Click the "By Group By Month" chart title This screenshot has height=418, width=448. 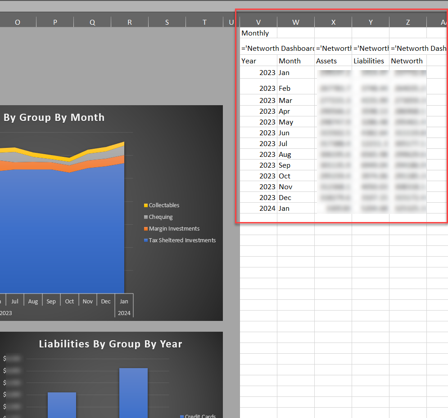coord(54,117)
